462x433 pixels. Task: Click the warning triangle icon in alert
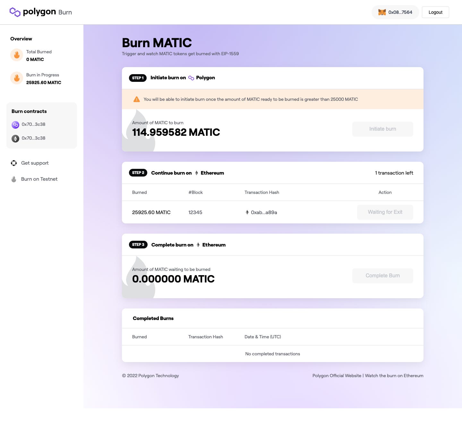pyautogui.click(x=137, y=99)
